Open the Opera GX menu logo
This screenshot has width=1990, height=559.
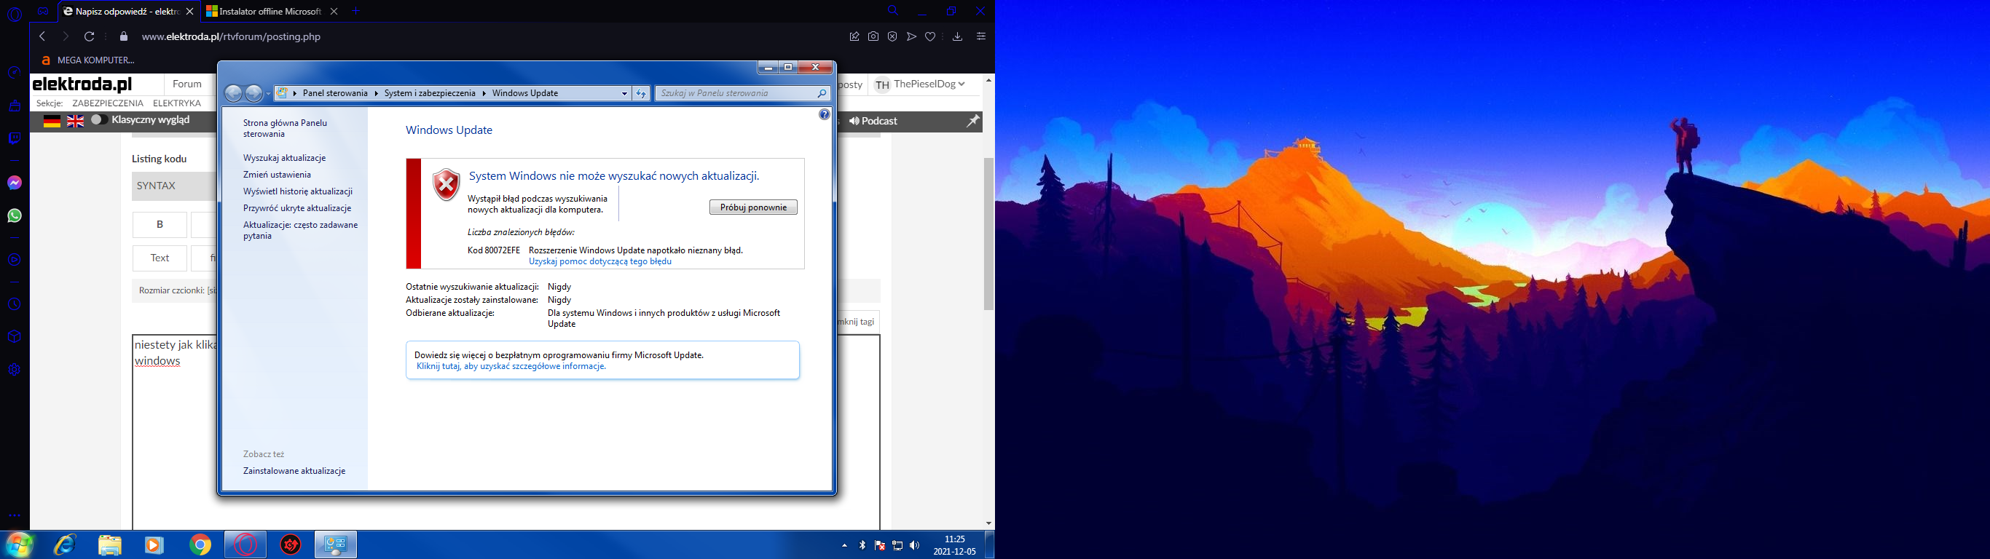point(15,14)
